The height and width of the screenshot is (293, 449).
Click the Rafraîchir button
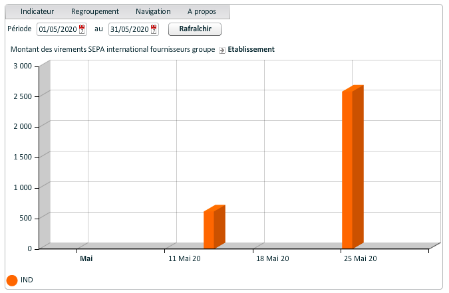click(x=195, y=29)
